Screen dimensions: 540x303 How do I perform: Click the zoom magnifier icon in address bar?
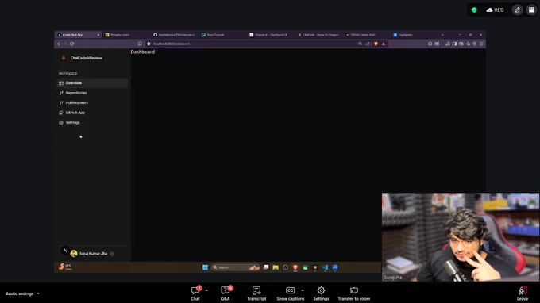[x=361, y=44]
